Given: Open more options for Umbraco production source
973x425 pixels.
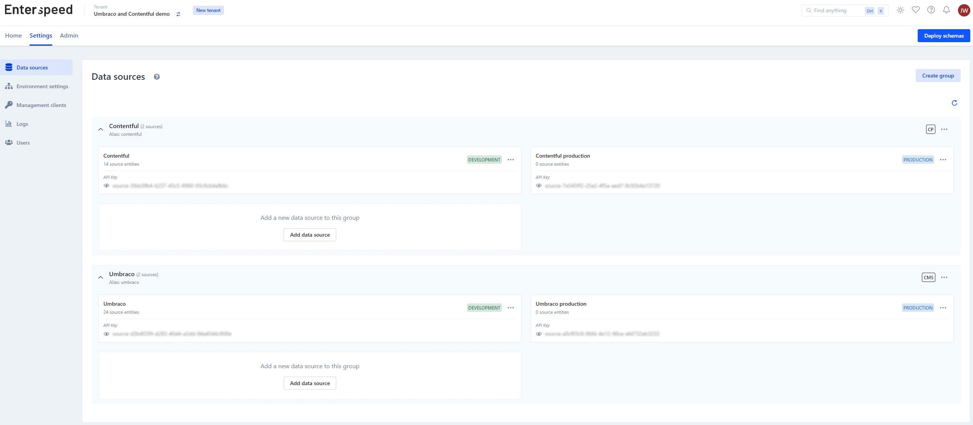Looking at the screenshot, I should (943, 308).
